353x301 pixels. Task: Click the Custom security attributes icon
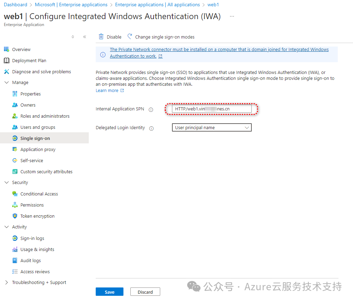click(x=15, y=172)
